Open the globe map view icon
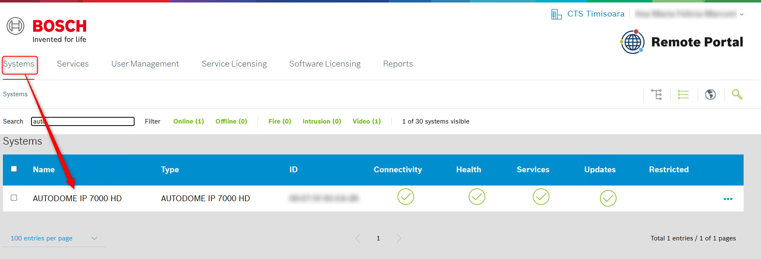Viewport: 761px width, 259px height. tap(710, 95)
